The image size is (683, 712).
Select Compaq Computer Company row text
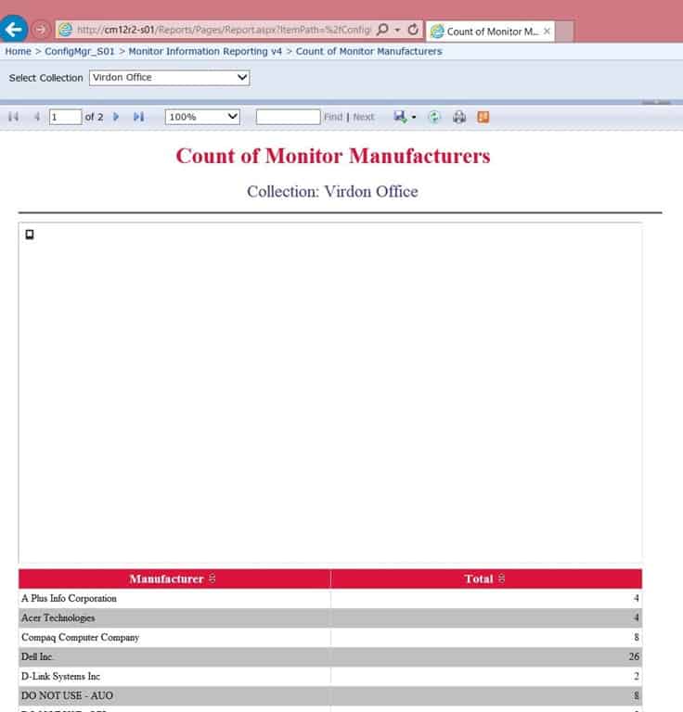coord(80,638)
